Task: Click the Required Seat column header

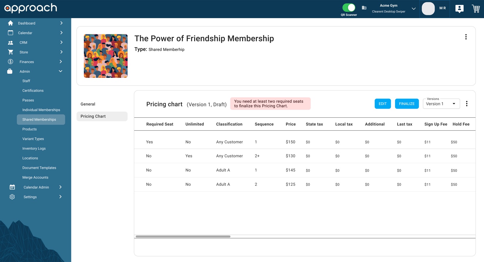Action: coord(160,124)
